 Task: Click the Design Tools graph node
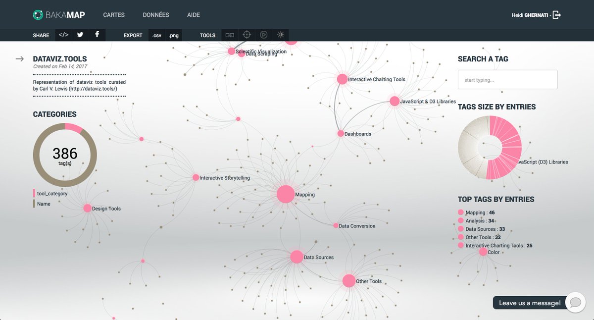click(88, 209)
